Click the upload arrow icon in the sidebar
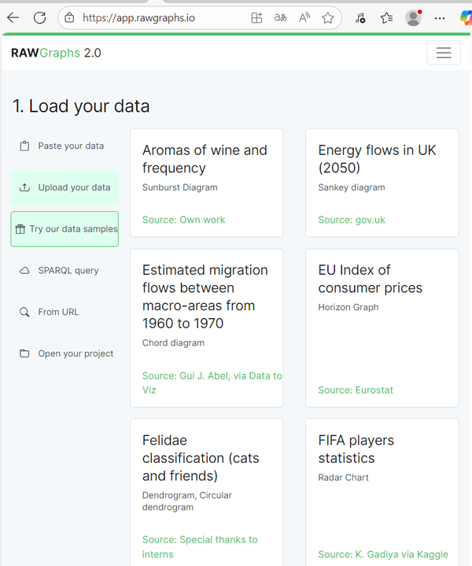The height and width of the screenshot is (566, 472). click(x=24, y=187)
